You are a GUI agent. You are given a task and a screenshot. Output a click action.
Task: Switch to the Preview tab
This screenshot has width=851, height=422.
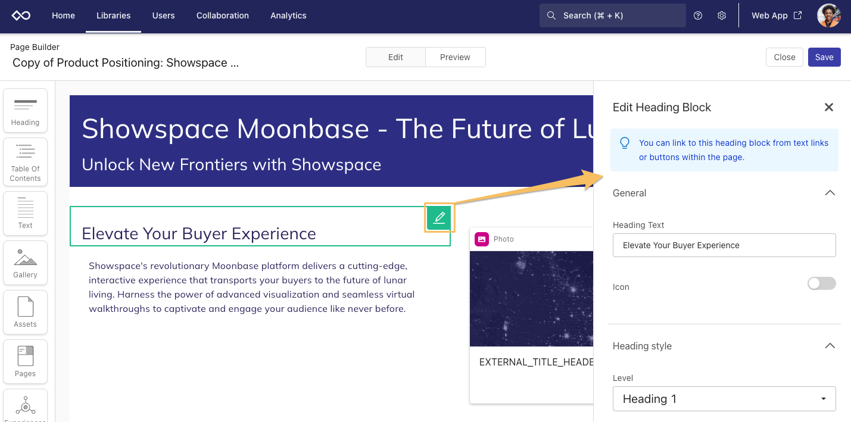click(455, 57)
